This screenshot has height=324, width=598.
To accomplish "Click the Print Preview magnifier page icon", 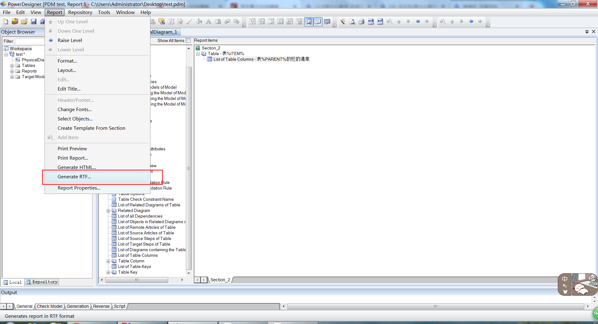I will [x=352, y=21].
